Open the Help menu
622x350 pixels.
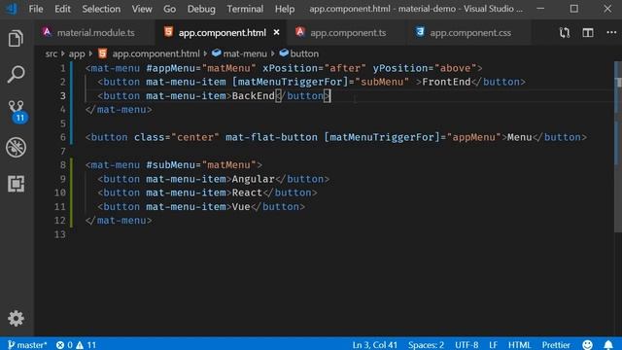pyautogui.click(x=285, y=9)
